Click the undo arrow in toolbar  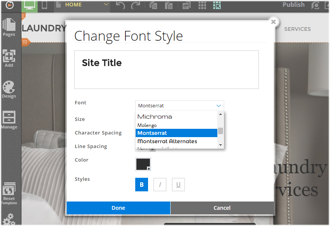[120, 5]
